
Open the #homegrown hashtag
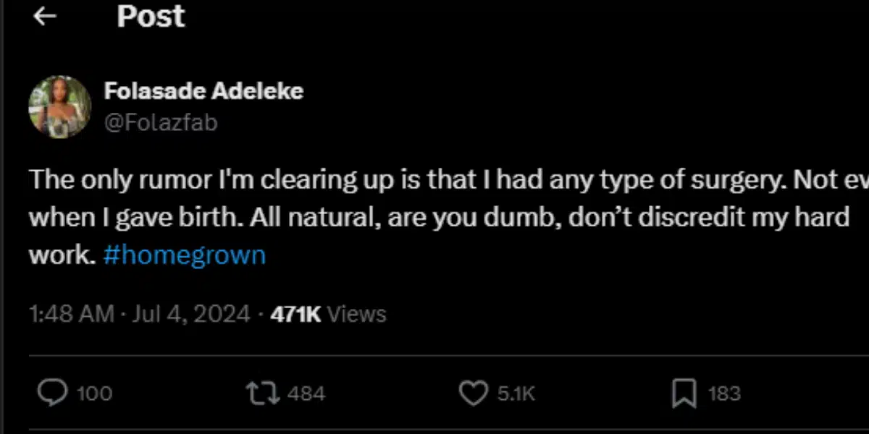coord(185,255)
